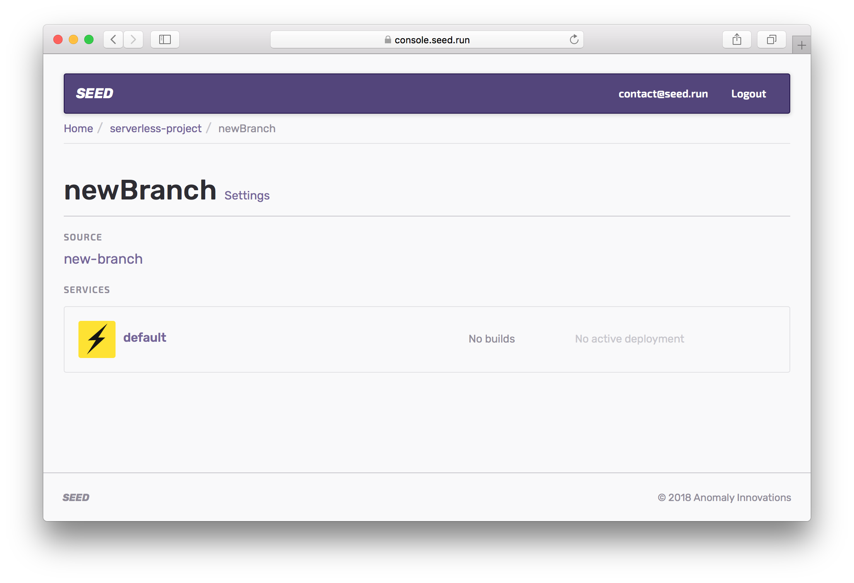Reload the page with refresh icon
Viewport: 854px width, 583px height.
click(574, 39)
